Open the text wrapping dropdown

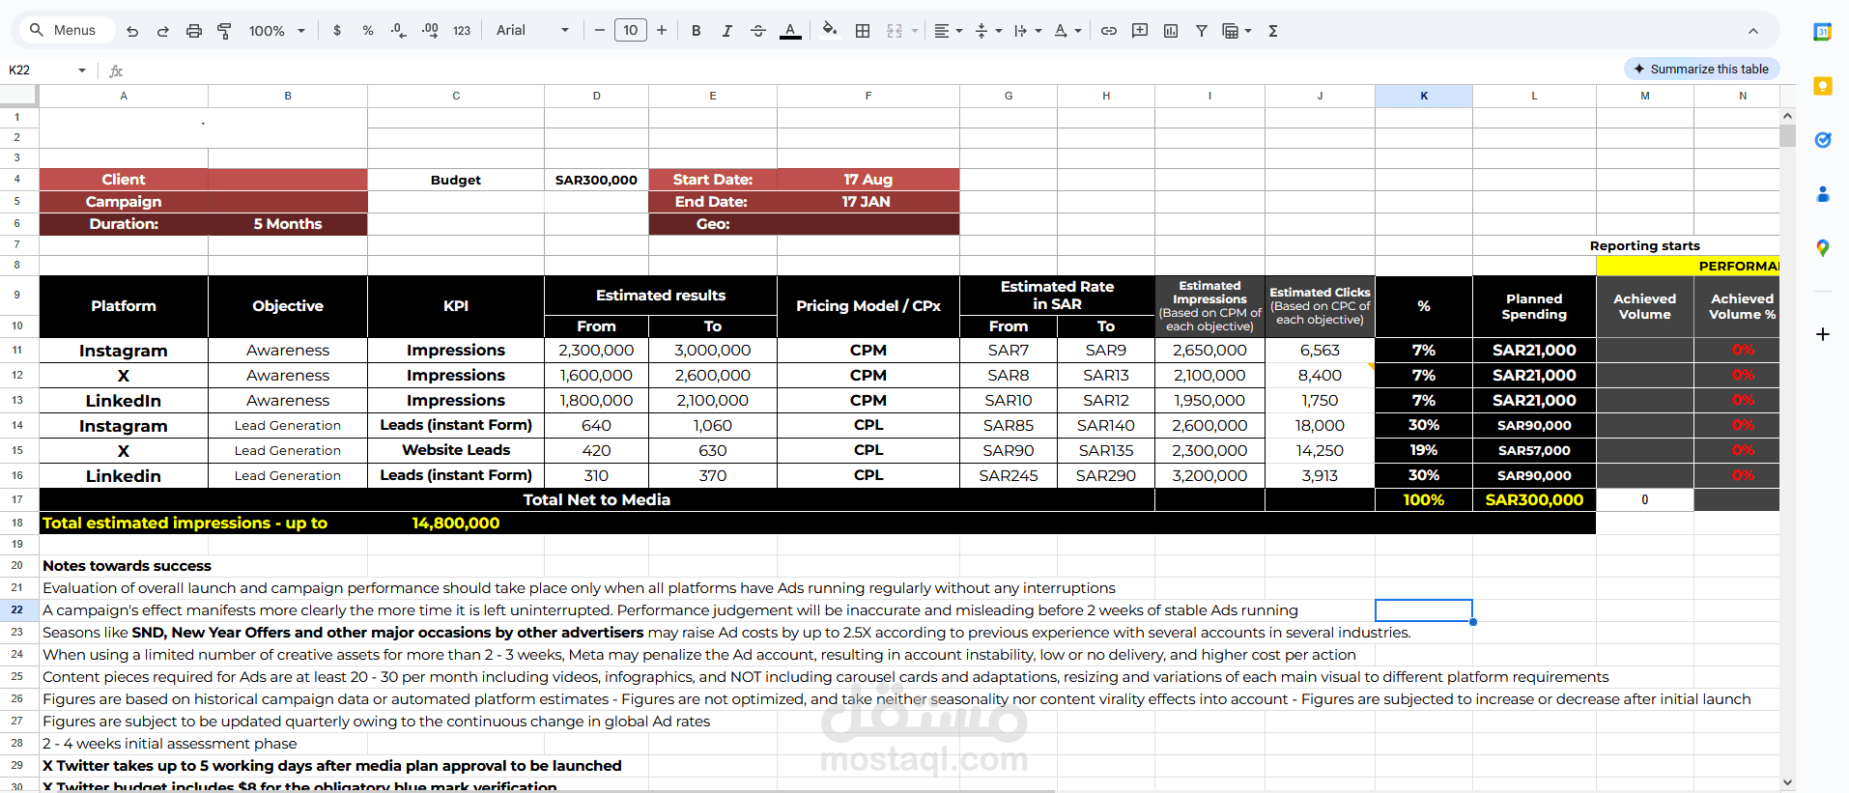(x=1028, y=31)
